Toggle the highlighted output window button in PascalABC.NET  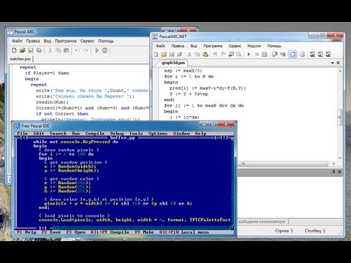click(292, 54)
